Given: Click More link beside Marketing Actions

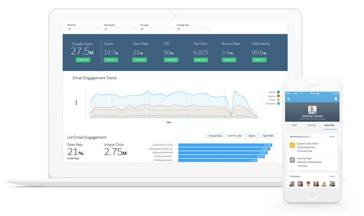Looking at the screenshot, I should coord(332,137).
